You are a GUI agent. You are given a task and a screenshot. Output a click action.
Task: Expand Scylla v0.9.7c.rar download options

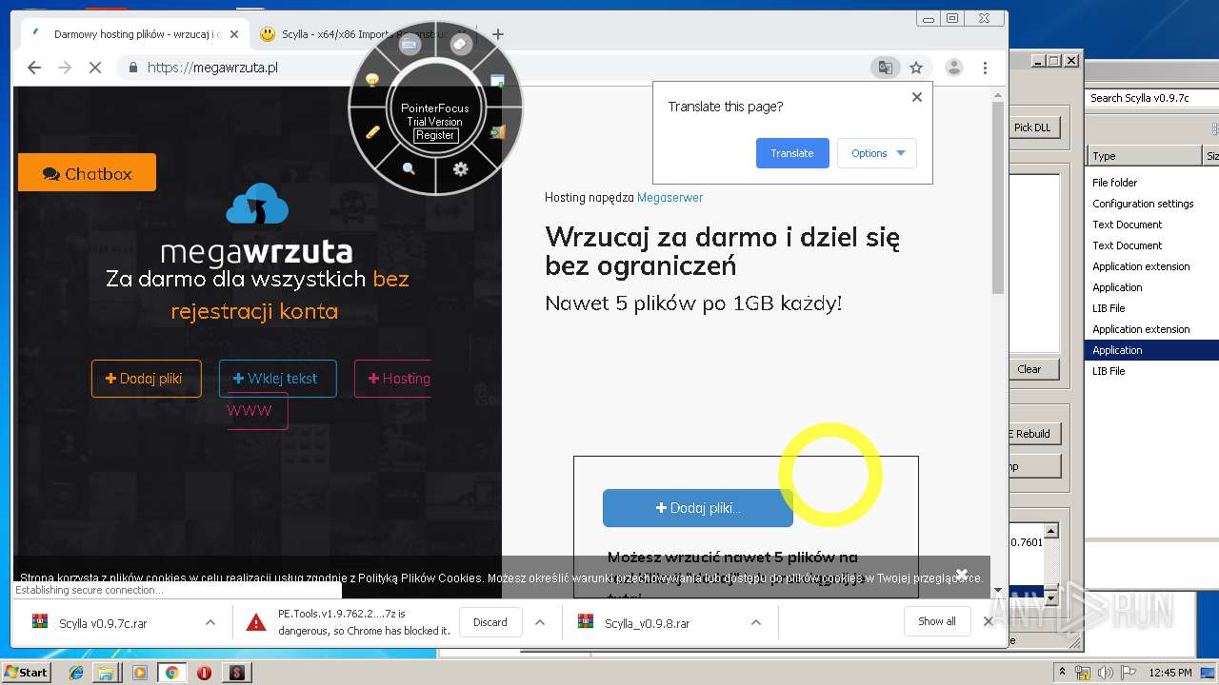(210, 622)
